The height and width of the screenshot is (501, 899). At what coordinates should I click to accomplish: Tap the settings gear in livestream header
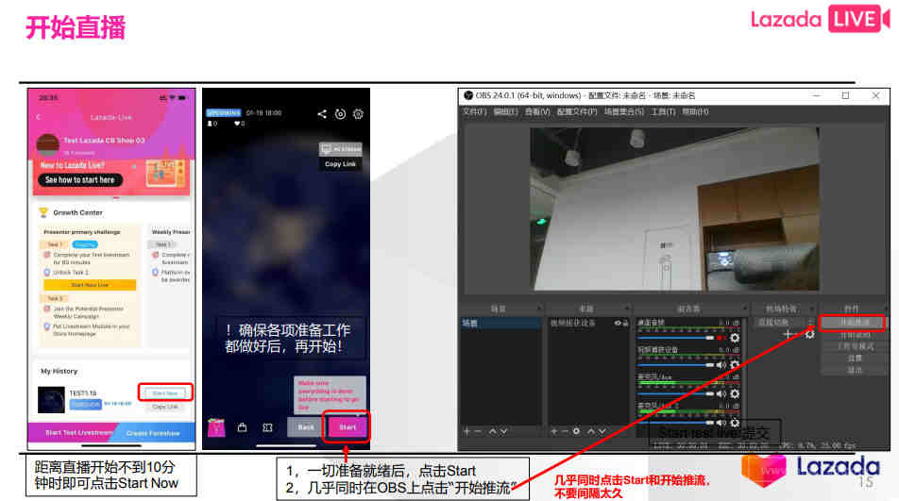coord(358,114)
